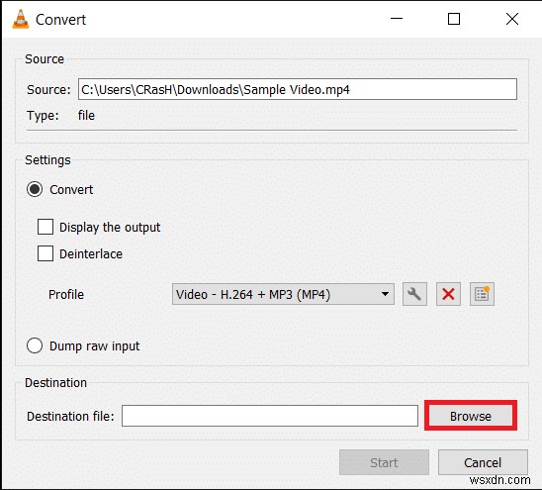Select Dump raw input option
Viewport: 542px width, 490px height.
click(35, 345)
